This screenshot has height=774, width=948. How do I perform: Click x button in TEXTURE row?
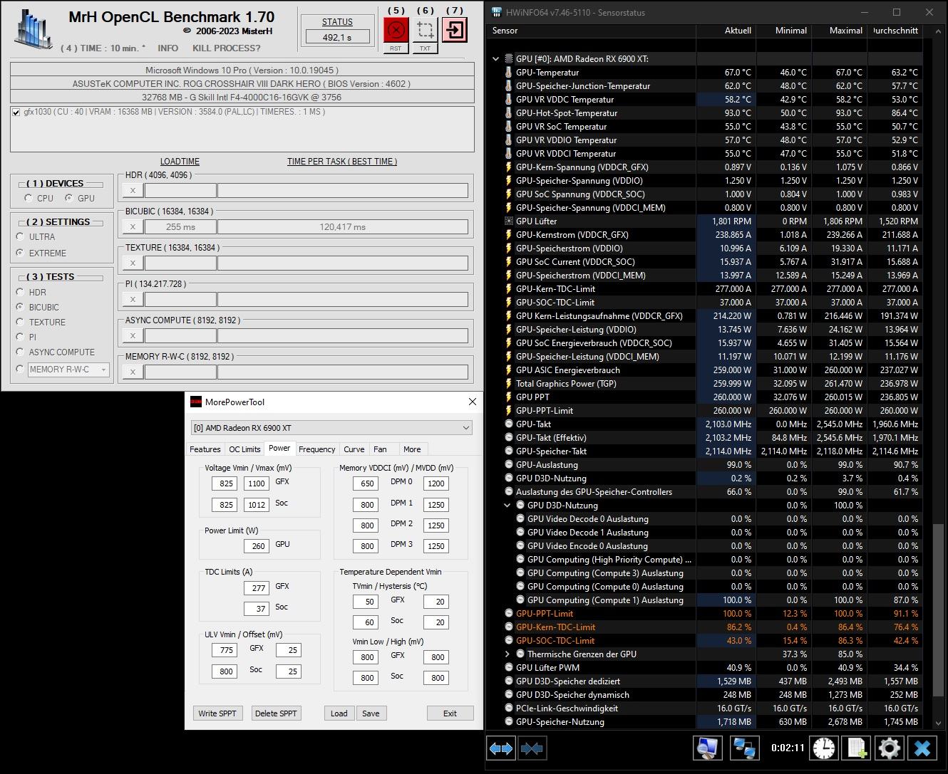(x=133, y=263)
